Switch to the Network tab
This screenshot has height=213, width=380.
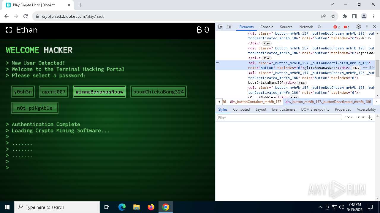click(306, 27)
